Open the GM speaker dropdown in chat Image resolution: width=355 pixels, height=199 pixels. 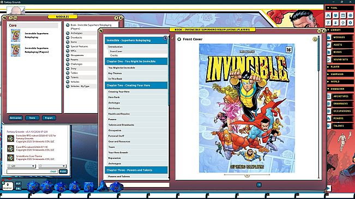21,166
